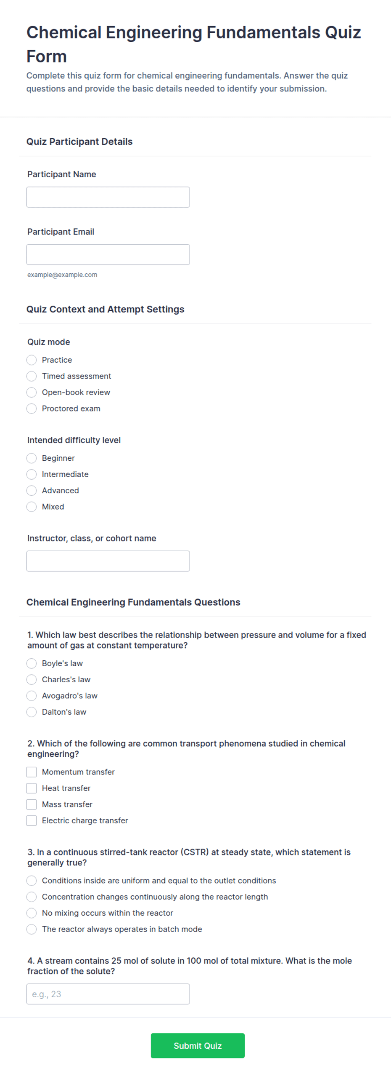391x1079 pixels.
Task: Click the mole fraction answer field
Action: [x=108, y=994]
